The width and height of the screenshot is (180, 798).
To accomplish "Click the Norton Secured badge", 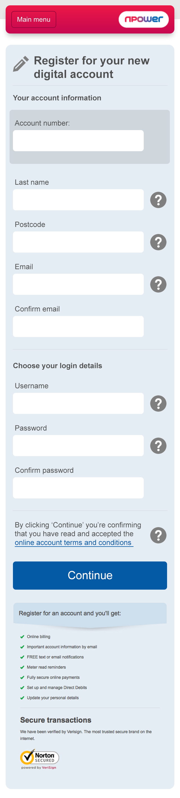I will 39,758.
